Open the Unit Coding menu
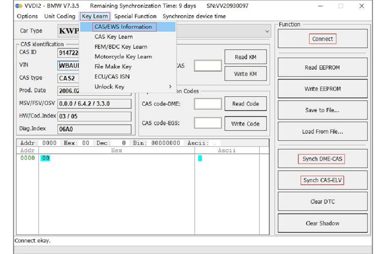The width and height of the screenshot is (386, 254). click(60, 16)
